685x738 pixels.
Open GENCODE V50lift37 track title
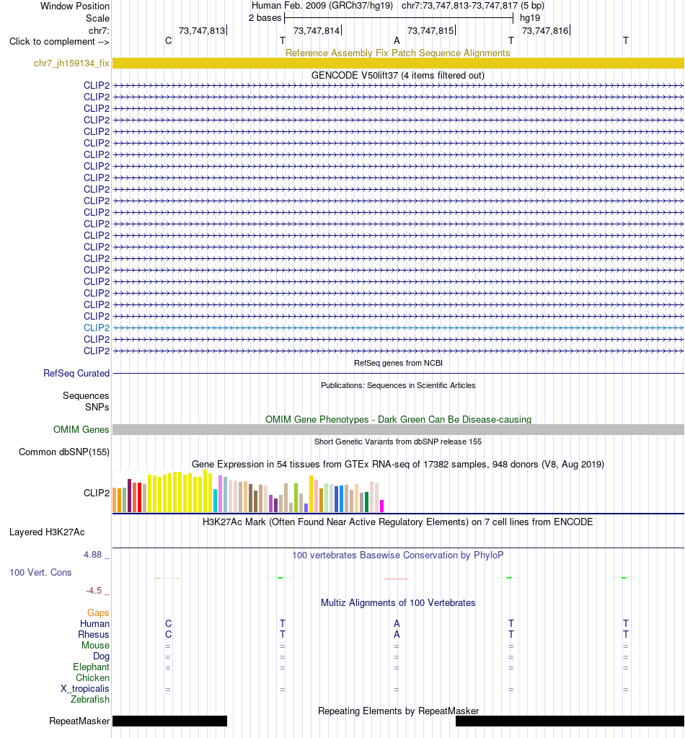click(398, 75)
